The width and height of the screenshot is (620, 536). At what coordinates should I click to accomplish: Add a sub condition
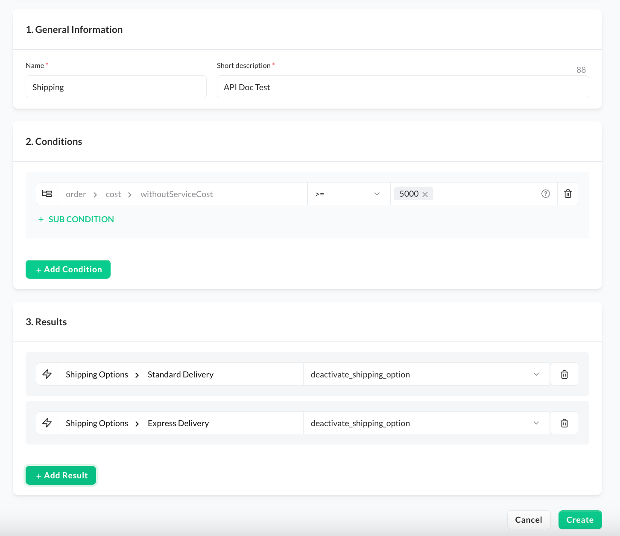[76, 219]
